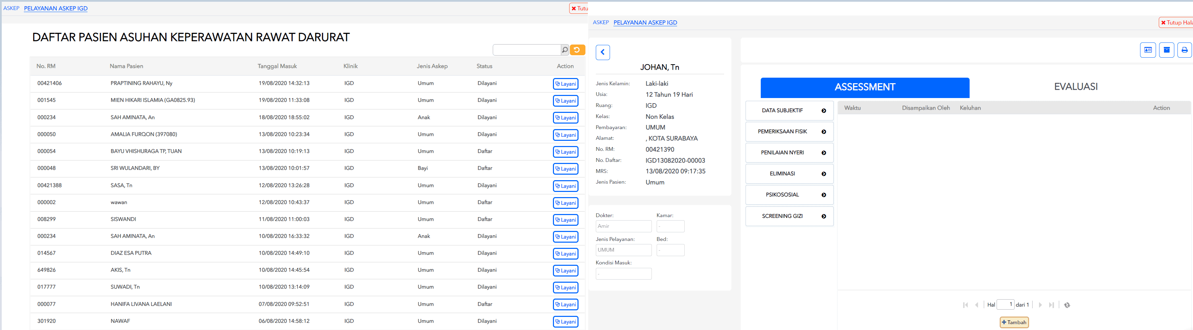Viewport: 1193px width, 330px height.
Task: Click the back arrow above JOHAN, Tn
Action: click(602, 52)
